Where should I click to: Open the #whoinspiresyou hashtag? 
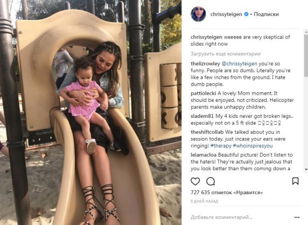[253, 146]
